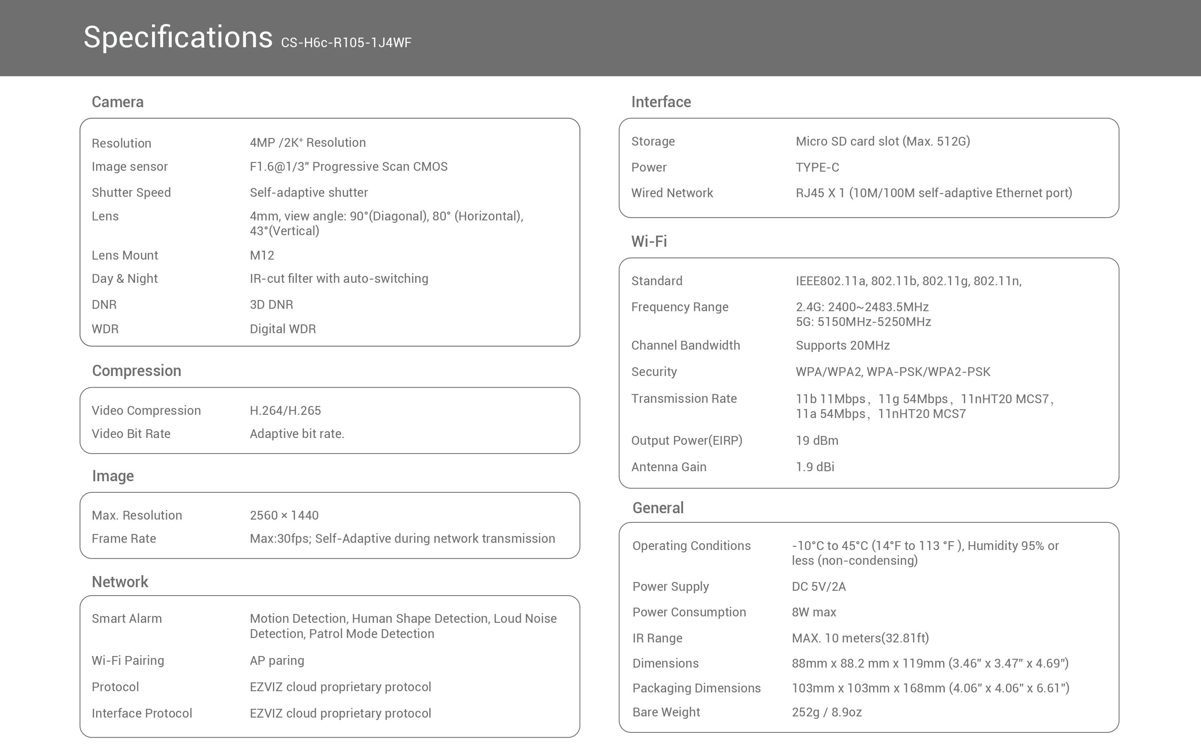Select '-10°C to 45°C' operating conditions text
Viewport: 1201px width, 750px height.
[925, 553]
